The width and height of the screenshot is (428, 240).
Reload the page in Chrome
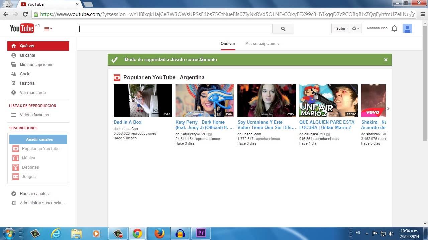point(25,14)
